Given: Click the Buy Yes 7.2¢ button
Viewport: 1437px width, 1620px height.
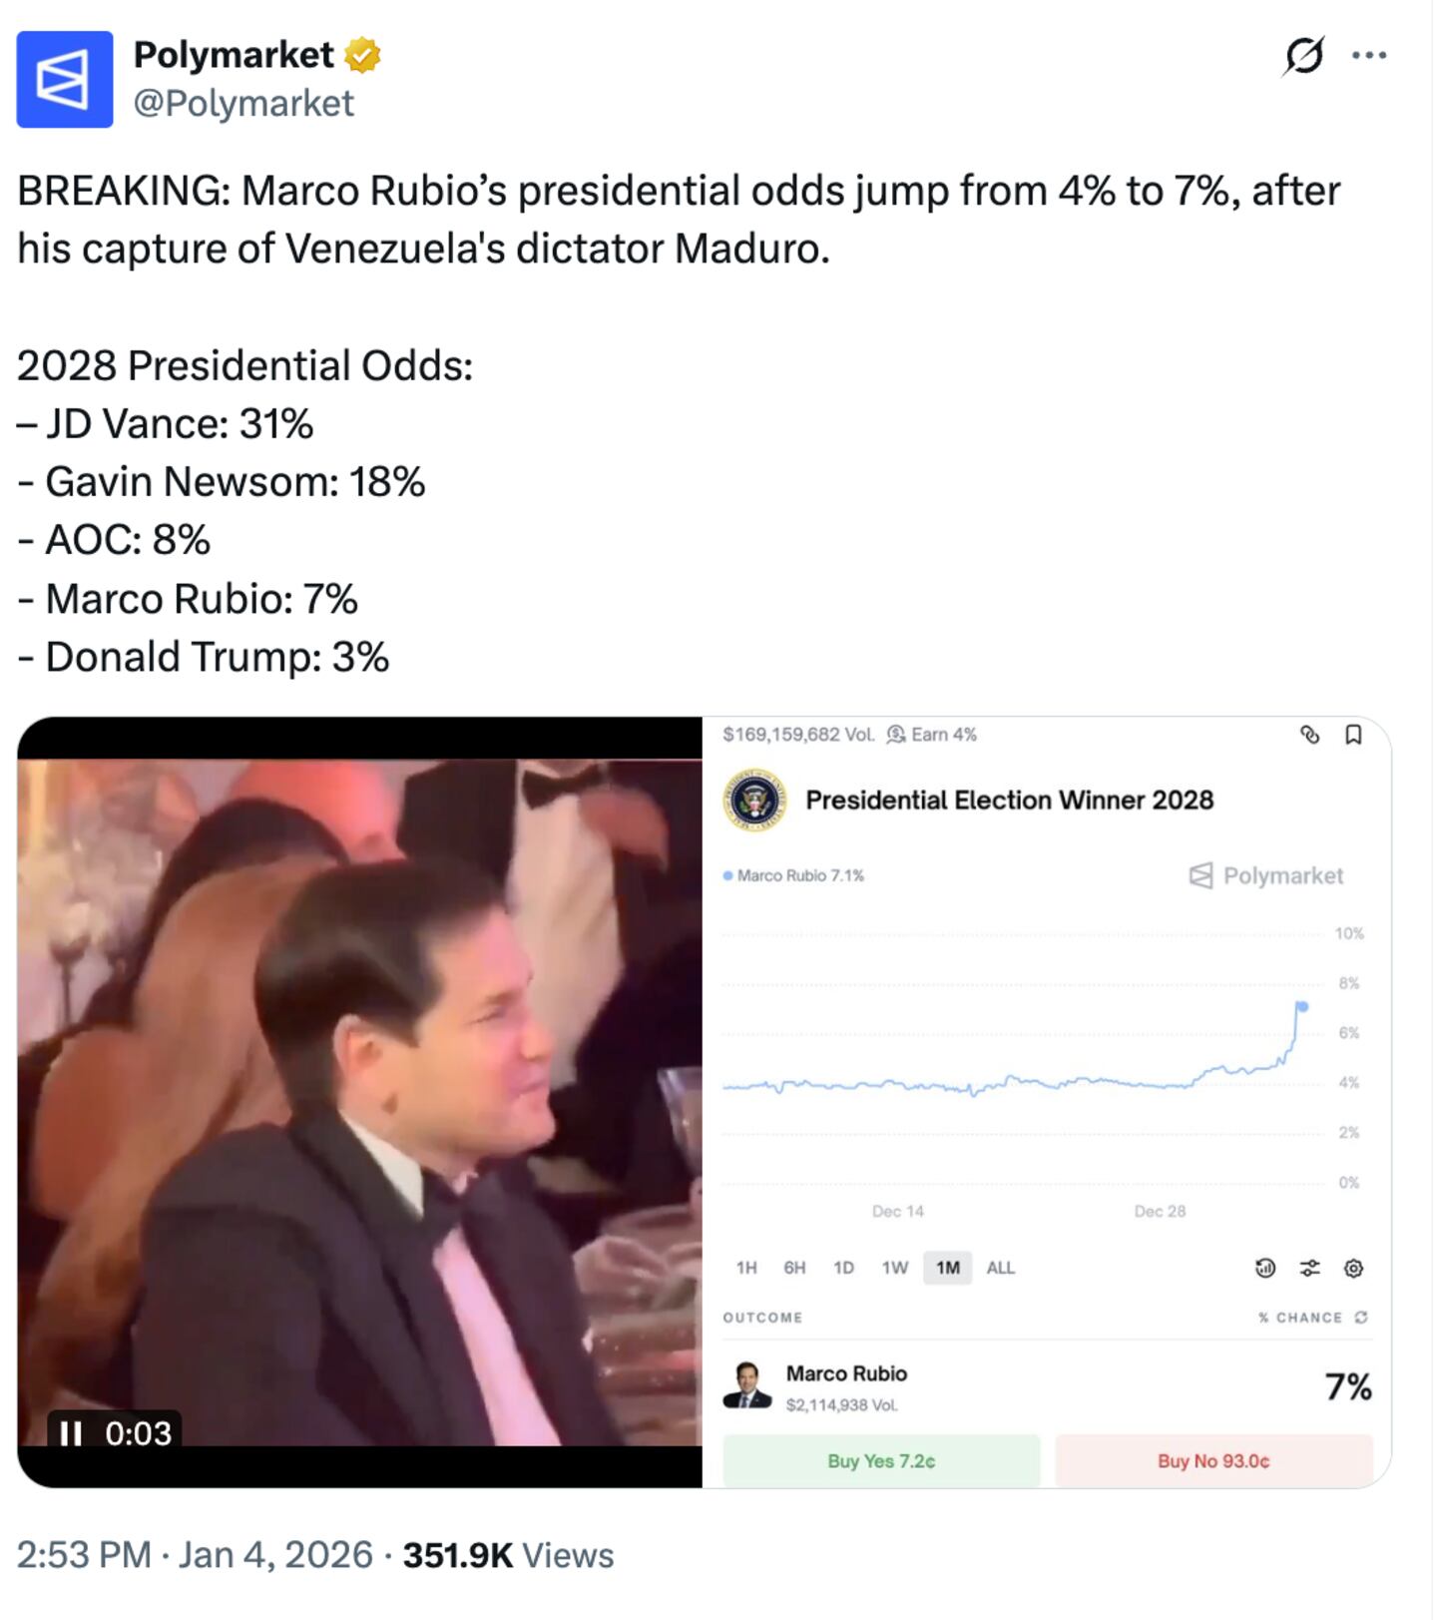Looking at the screenshot, I should point(883,1459).
